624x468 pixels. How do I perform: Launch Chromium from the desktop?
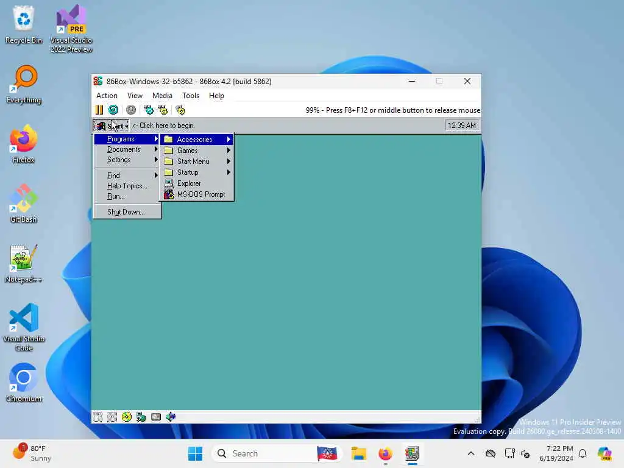pos(24,383)
